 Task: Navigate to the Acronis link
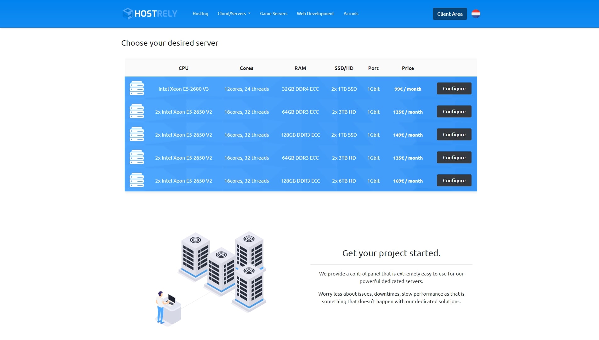coord(351,14)
